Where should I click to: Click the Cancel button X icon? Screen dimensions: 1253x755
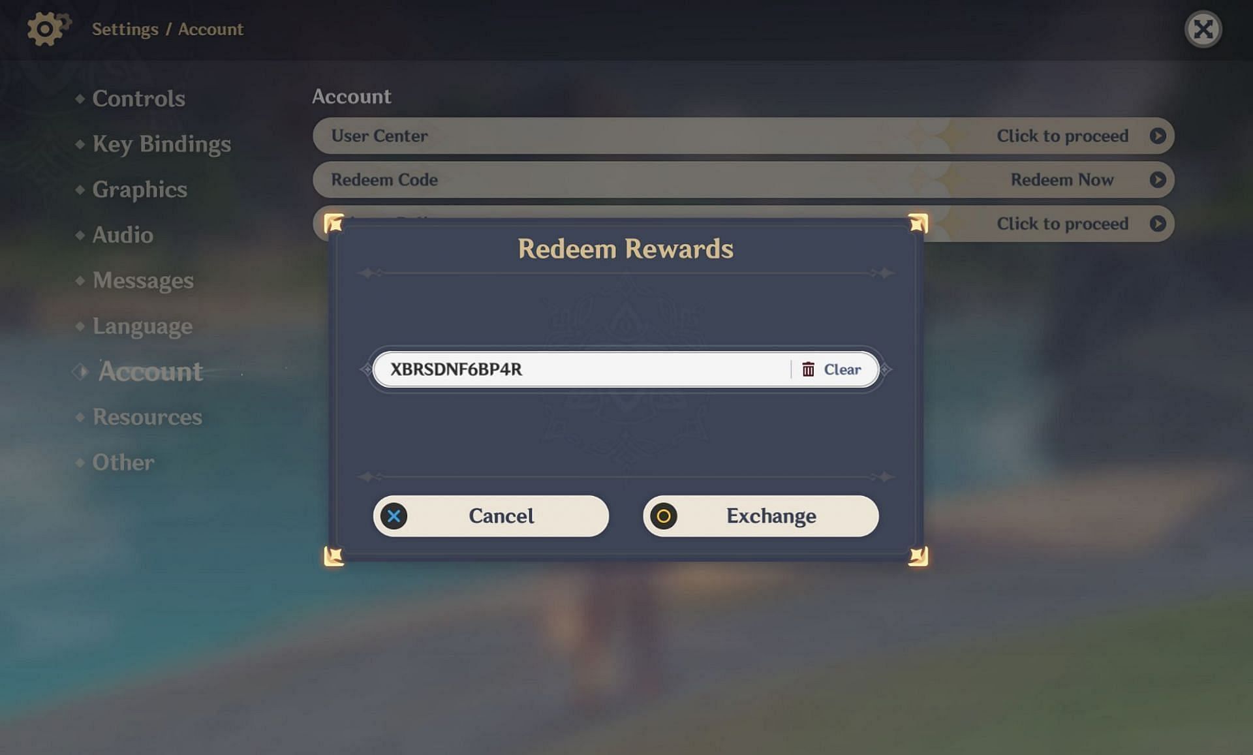pos(394,516)
